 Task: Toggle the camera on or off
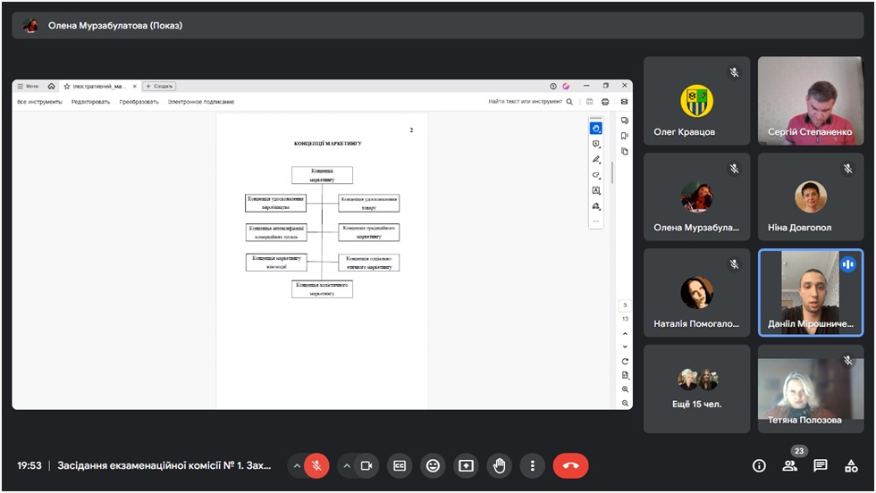[366, 465]
